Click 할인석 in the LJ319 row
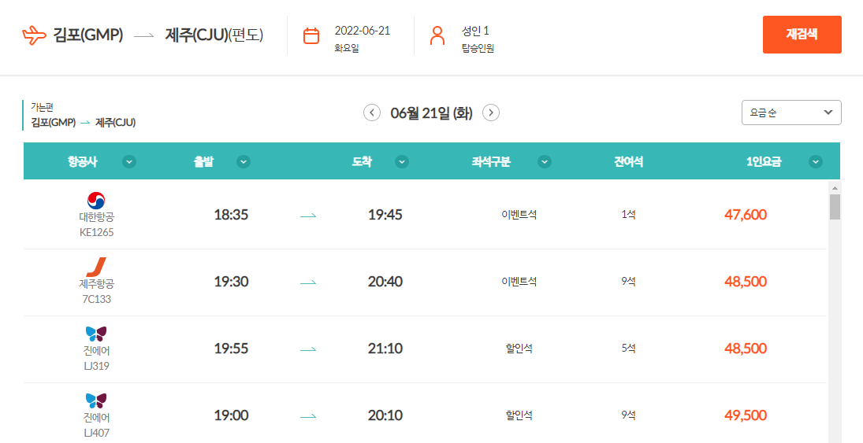Image resolution: width=863 pixels, height=443 pixels. click(519, 349)
